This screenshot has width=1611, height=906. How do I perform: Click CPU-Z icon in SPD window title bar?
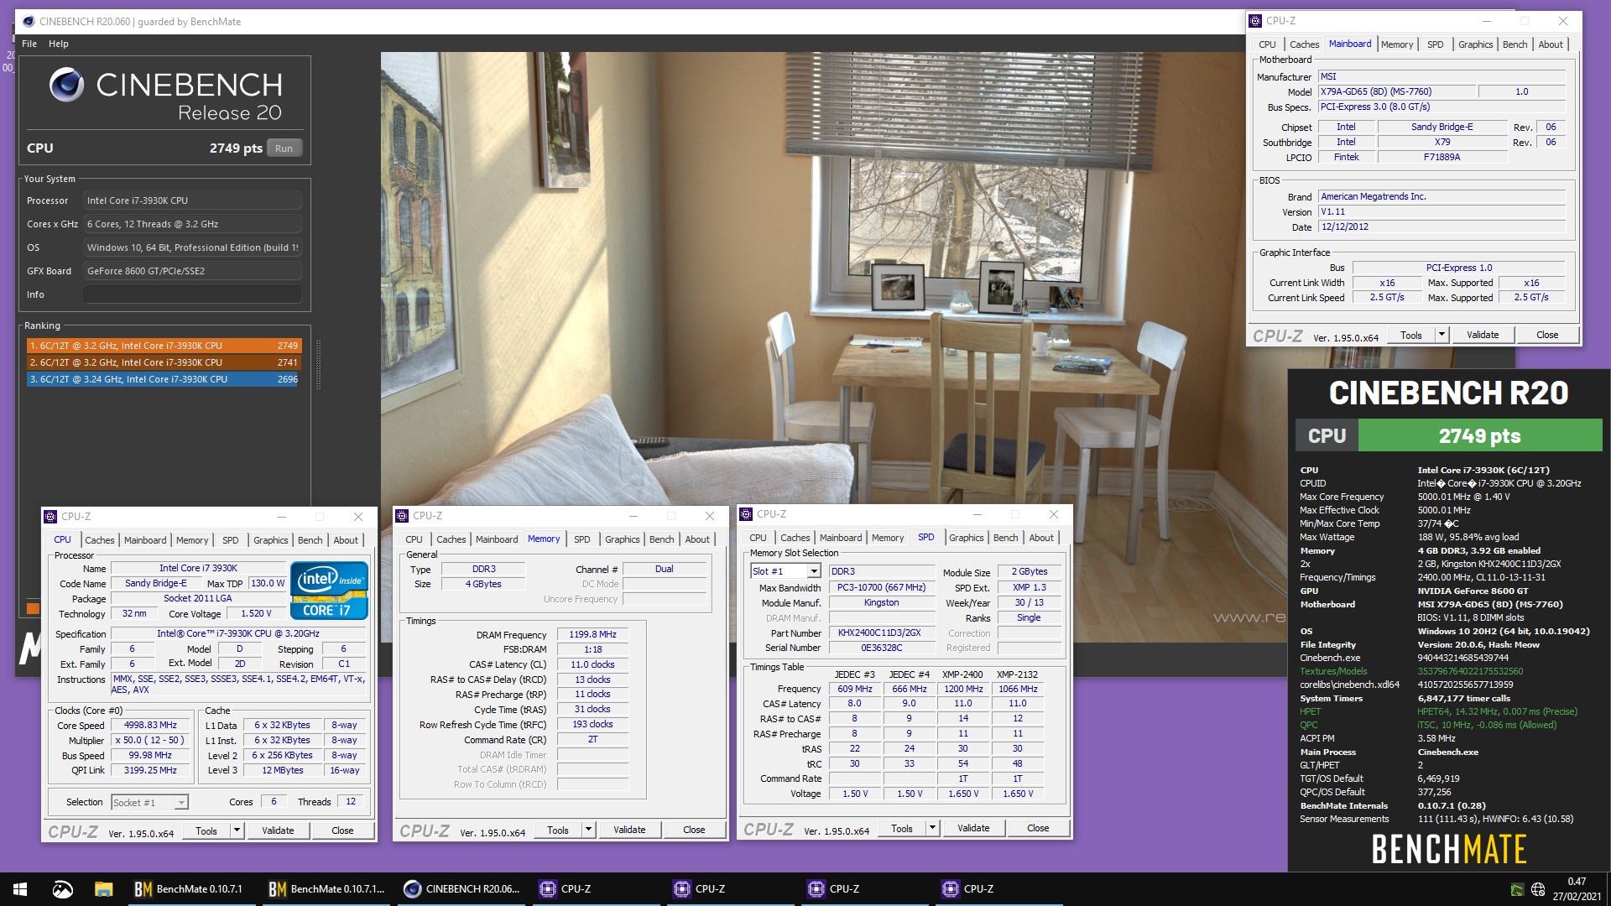tap(746, 514)
